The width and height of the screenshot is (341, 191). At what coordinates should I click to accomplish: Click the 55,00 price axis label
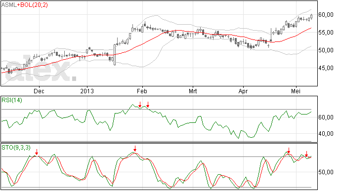click(x=326, y=33)
